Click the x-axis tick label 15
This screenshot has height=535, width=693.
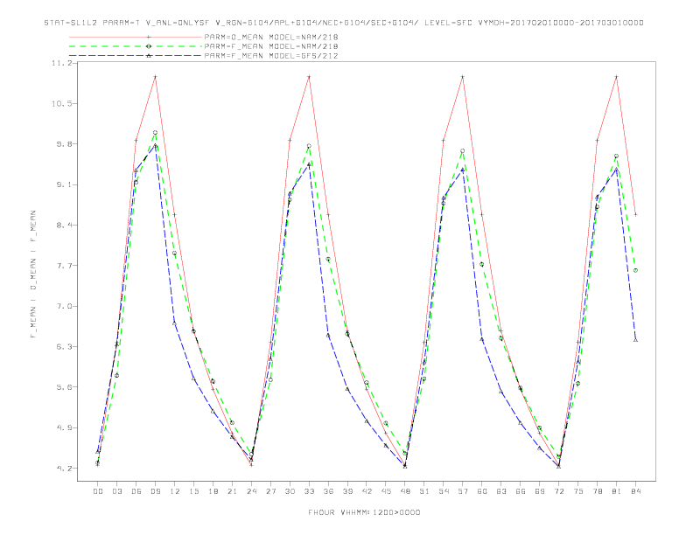(x=194, y=491)
